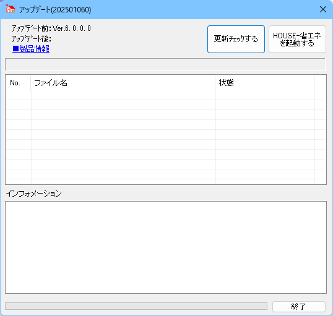
Task: Click the アップデート(202501060) title text
Action: [55, 10]
